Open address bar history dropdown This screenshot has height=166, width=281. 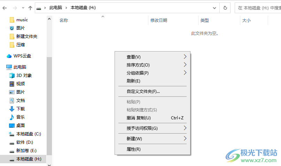pos(214,8)
